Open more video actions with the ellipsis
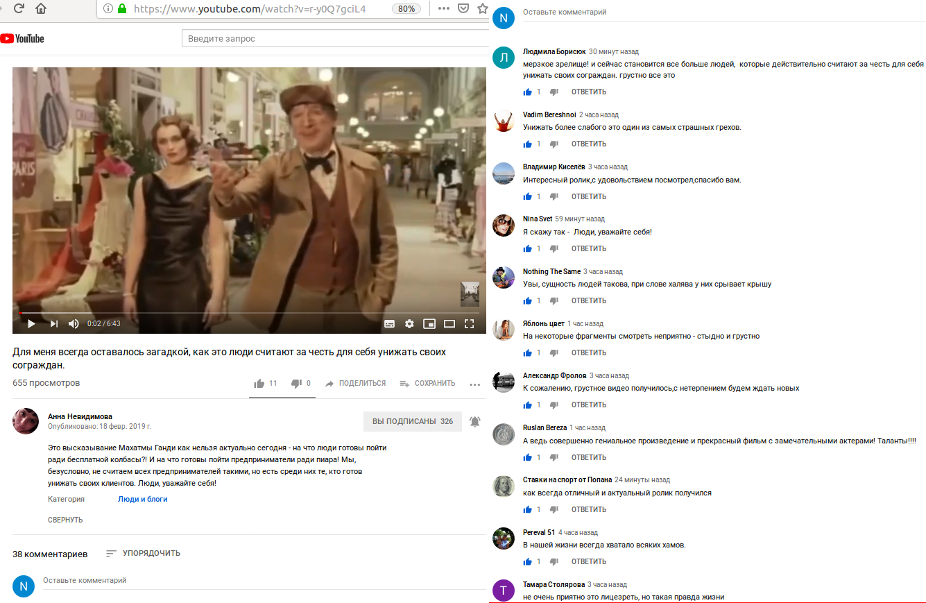The height and width of the screenshot is (603, 926). [474, 382]
